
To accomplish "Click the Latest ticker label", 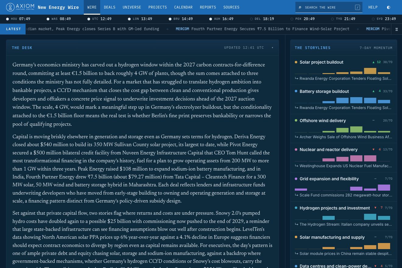I will (13, 29).
